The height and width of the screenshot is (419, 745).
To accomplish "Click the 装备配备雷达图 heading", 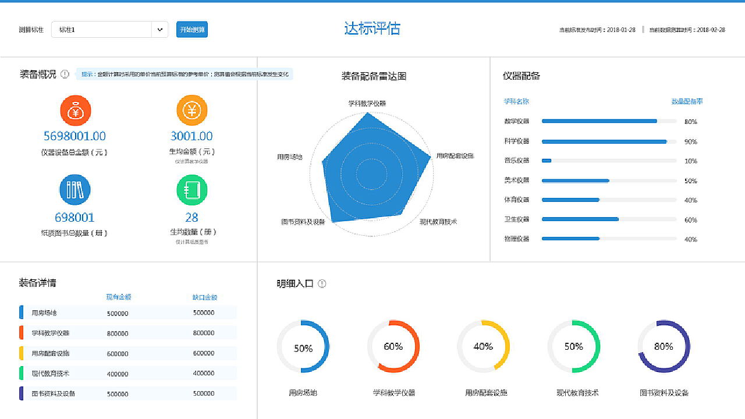I will pos(374,76).
